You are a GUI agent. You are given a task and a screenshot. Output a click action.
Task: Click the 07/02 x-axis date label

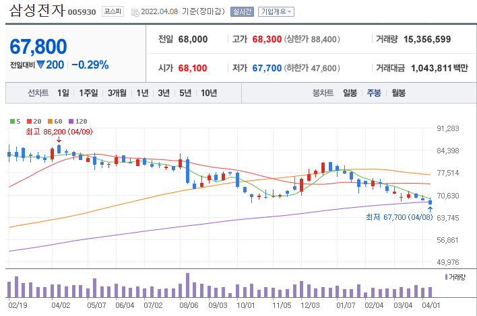pyautogui.click(x=153, y=305)
